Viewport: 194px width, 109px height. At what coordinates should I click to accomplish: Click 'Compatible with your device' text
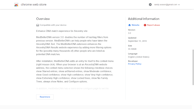tap(53, 25)
